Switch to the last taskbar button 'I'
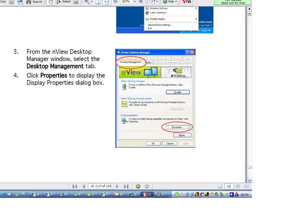 coord(161,194)
